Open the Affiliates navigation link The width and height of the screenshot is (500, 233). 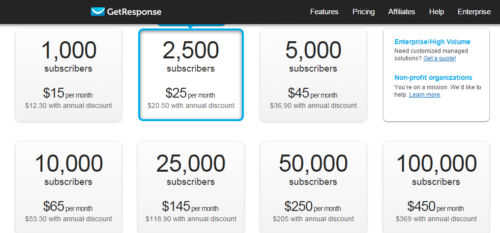click(401, 12)
